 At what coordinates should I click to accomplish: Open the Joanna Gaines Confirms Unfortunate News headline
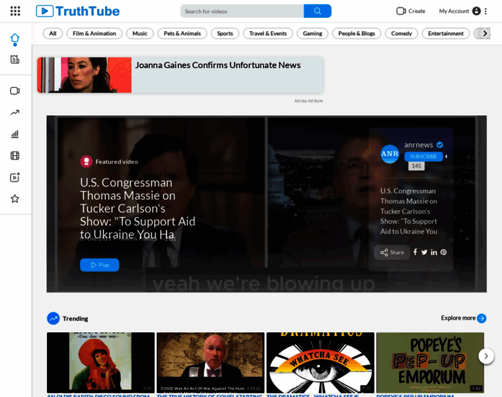(218, 65)
